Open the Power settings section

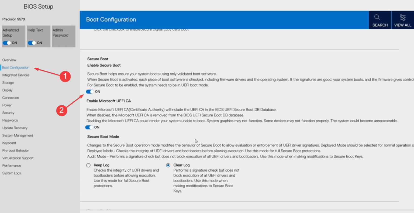[x=7, y=105]
